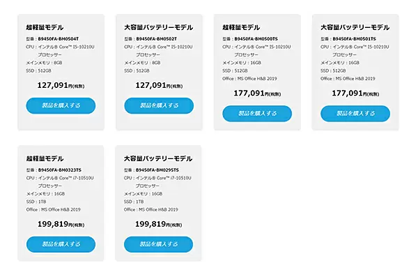
Task: Click 大容量バッテリーモデル heading on BM0501TS card
Action: point(355,27)
